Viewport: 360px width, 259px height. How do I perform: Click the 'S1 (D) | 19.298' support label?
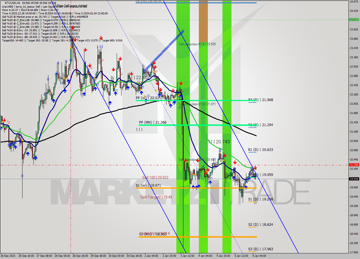[x=260, y=199]
